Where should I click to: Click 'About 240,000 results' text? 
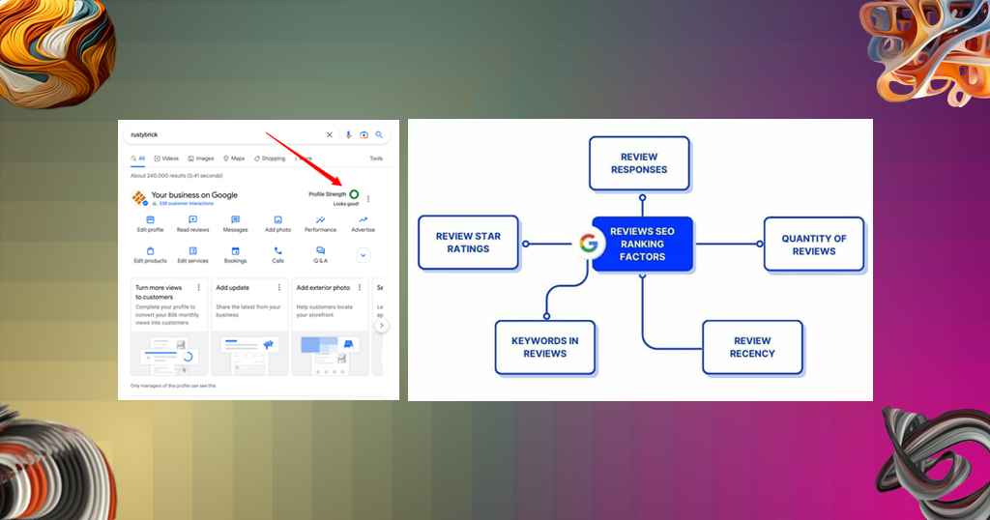[176, 176]
